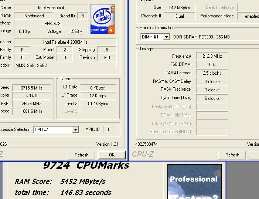Select 'Intel Pentium 4 2800MHz' specification field
The width and height of the screenshot is (259, 199).
point(65,42)
